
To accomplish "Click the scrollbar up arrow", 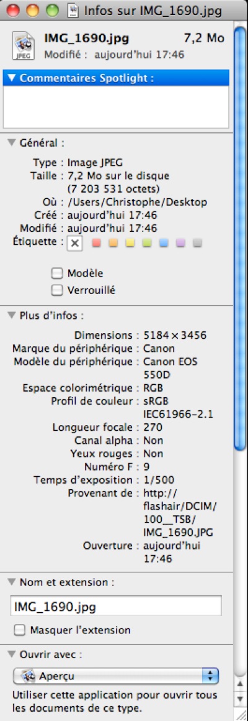I will tap(240, 684).
